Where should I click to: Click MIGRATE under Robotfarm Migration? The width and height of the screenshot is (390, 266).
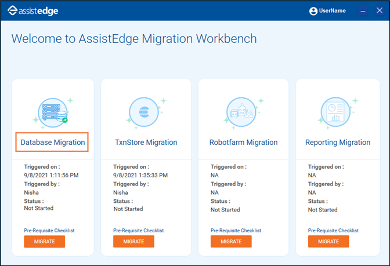coord(231,242)
